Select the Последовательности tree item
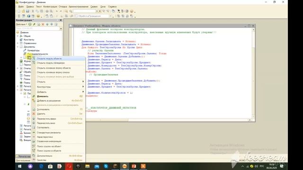Screen dimensions: 303x170 pyautogui.click(x=37, y=54)
